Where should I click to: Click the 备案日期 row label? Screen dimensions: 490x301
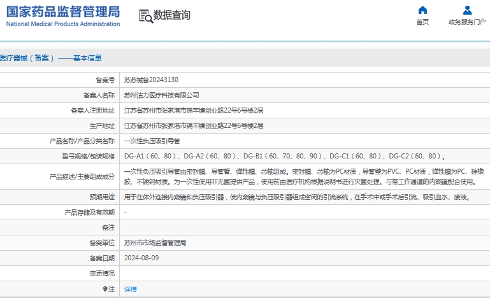[102, 258]
